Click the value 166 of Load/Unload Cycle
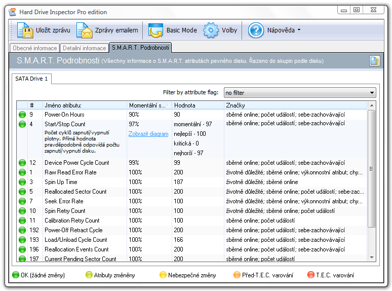Image resolution: width=392 pixels, height=291 pixels. [x=178, y=240]
